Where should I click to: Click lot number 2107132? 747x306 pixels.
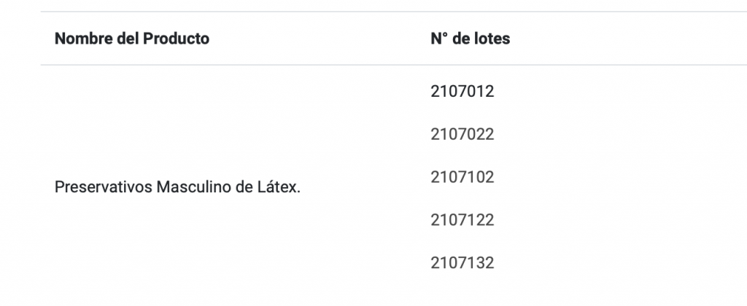pyautogui.click(x=462, y=262)
